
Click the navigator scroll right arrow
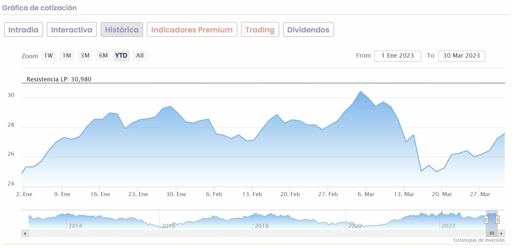501,233
